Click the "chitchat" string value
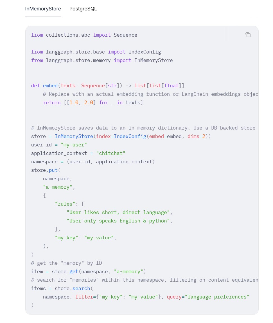Screen dimensions: 273x323 (x=111, y=153)
